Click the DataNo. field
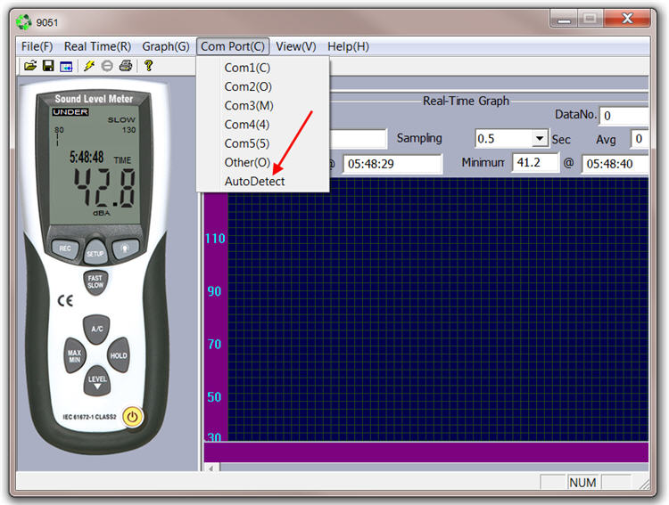Screen dimensions: 669x505 tap(624, 116)
